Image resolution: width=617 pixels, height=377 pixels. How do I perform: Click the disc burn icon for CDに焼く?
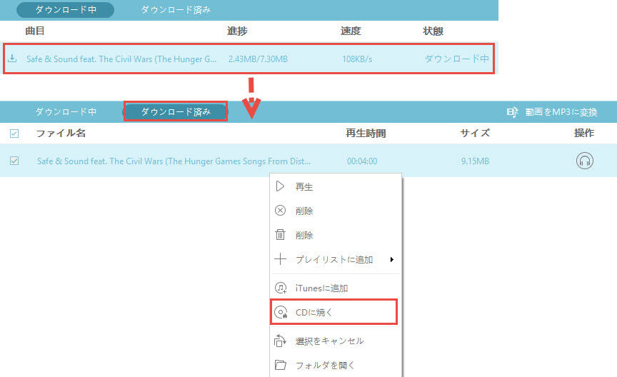pos(281,312)
